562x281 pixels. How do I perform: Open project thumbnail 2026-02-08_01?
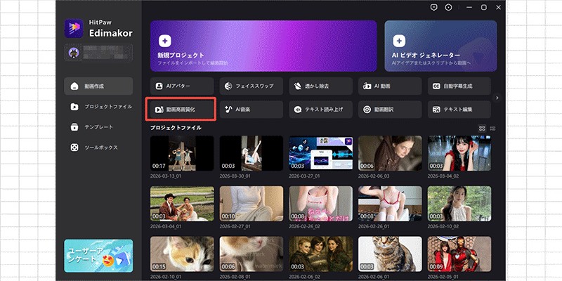coord(251,254)
